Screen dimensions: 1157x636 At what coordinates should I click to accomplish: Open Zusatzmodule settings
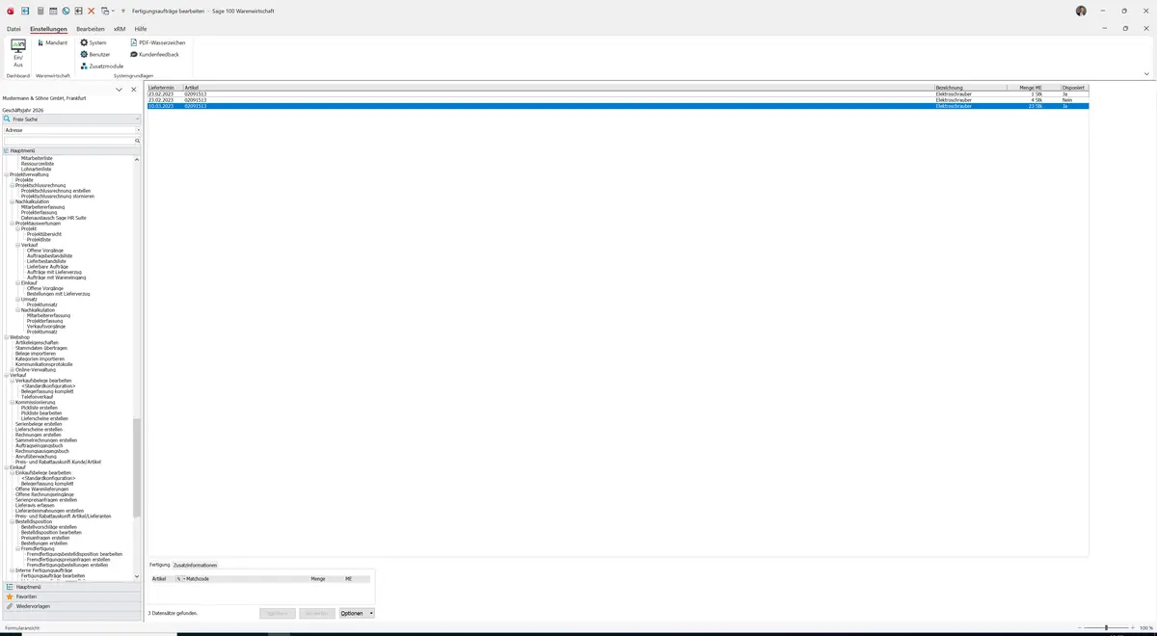[x=102, y=66]
